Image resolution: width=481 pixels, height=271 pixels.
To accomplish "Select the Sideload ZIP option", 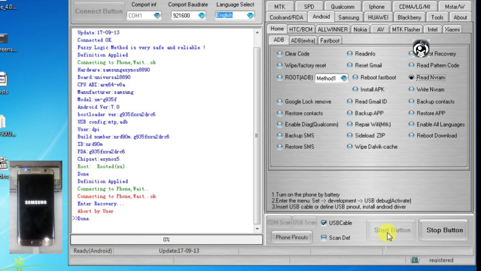I will pos(350,135).
